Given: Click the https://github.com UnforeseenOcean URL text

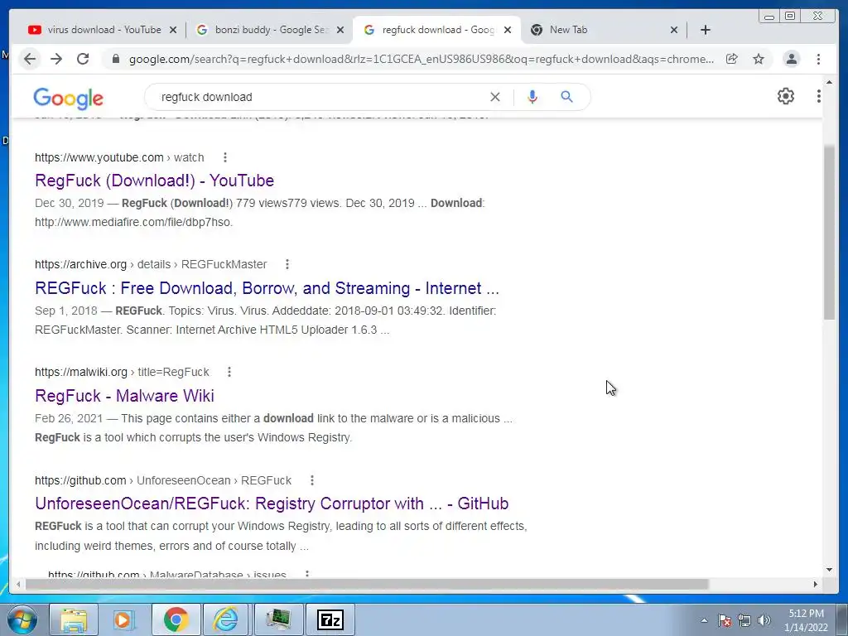Looking at the screenshot, I should pos(163,480).
